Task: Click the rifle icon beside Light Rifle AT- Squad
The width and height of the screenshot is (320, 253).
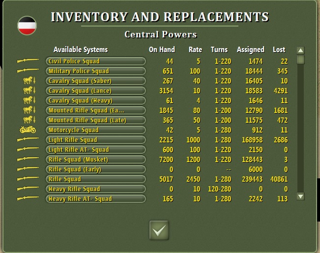Action: point(28,149)
